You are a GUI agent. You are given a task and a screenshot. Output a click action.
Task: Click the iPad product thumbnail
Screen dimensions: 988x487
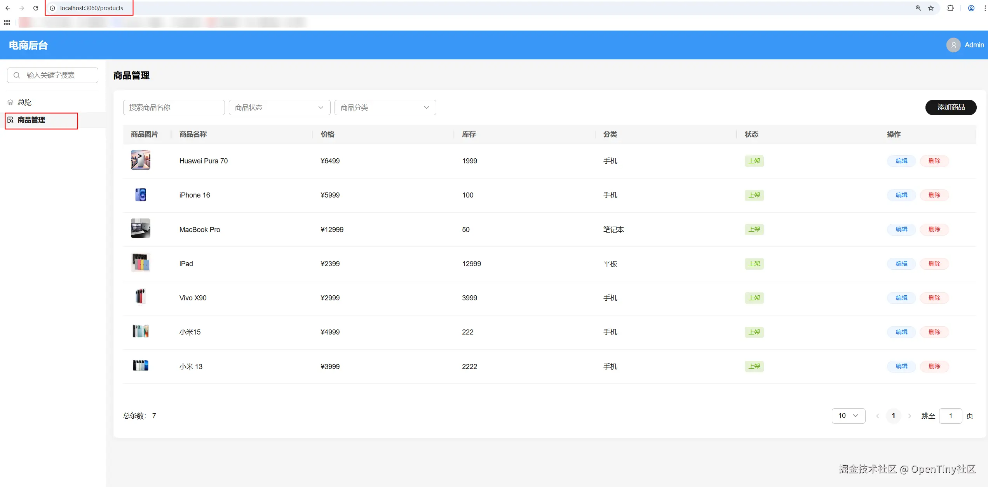[x=140, y=263]
